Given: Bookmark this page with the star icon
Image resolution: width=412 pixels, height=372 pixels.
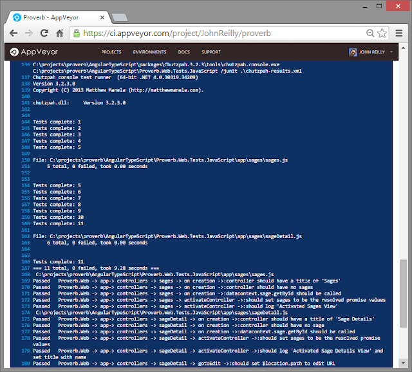Looking at the screenshot, I should pos(382,33).
